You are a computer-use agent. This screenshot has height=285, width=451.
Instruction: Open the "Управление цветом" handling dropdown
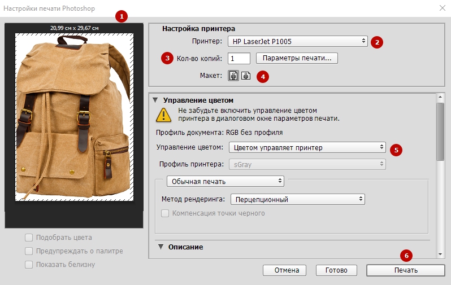(x=307, y=148)
